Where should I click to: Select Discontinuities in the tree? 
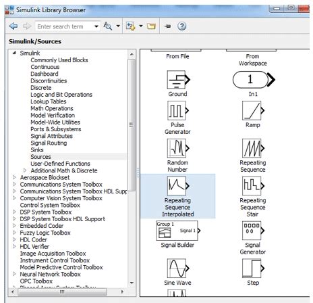tap(49, 80)
